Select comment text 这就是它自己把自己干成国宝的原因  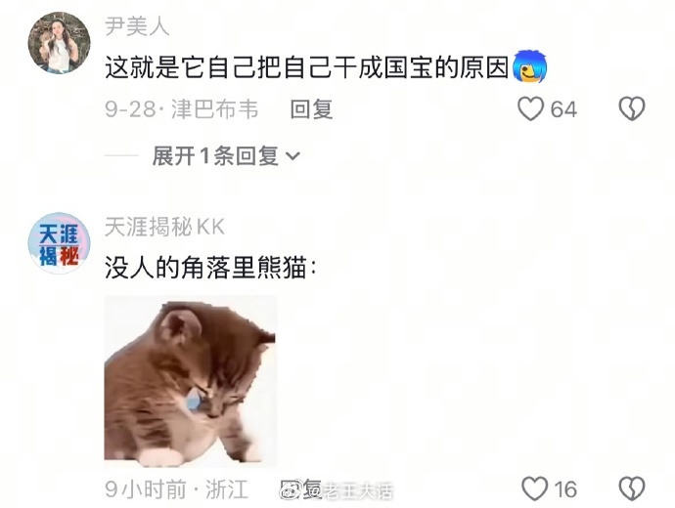pos(307,67)
